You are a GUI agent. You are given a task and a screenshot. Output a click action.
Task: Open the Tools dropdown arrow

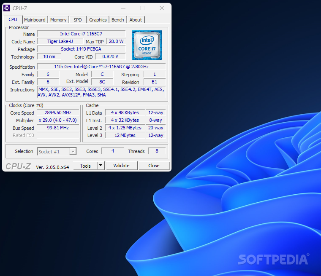[101, 166]
